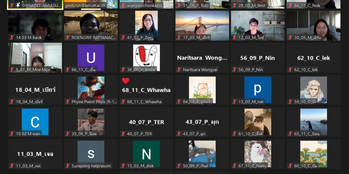The height and width of the screenshot is (174, 349).
Task: Select muted mic icon next to 62_10_C_lek
Action: coord(290,70)
